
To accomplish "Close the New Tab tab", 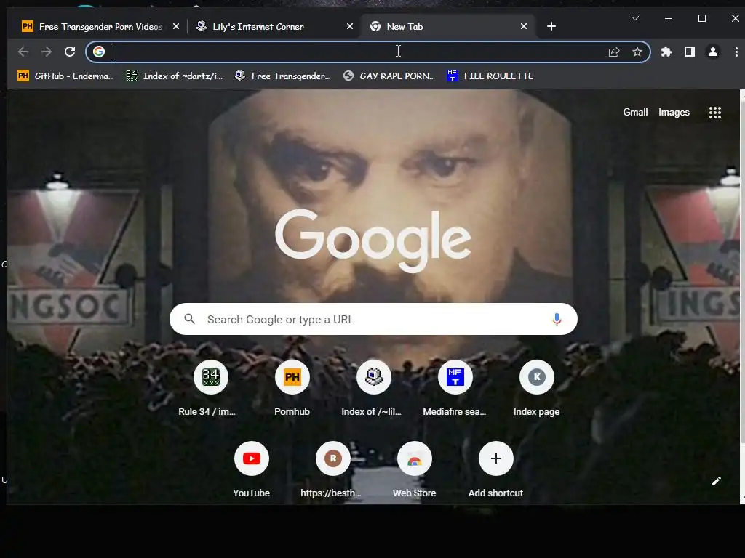I will click(x=524, y=27).
